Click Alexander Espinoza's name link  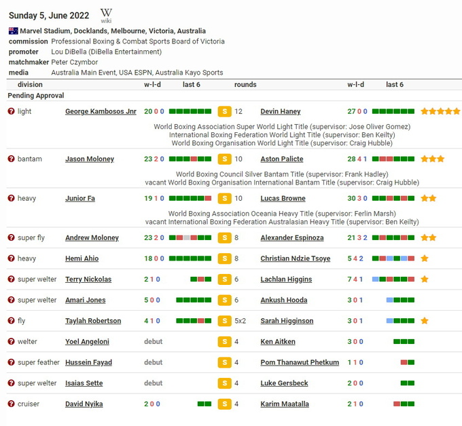tap(291, 238)
